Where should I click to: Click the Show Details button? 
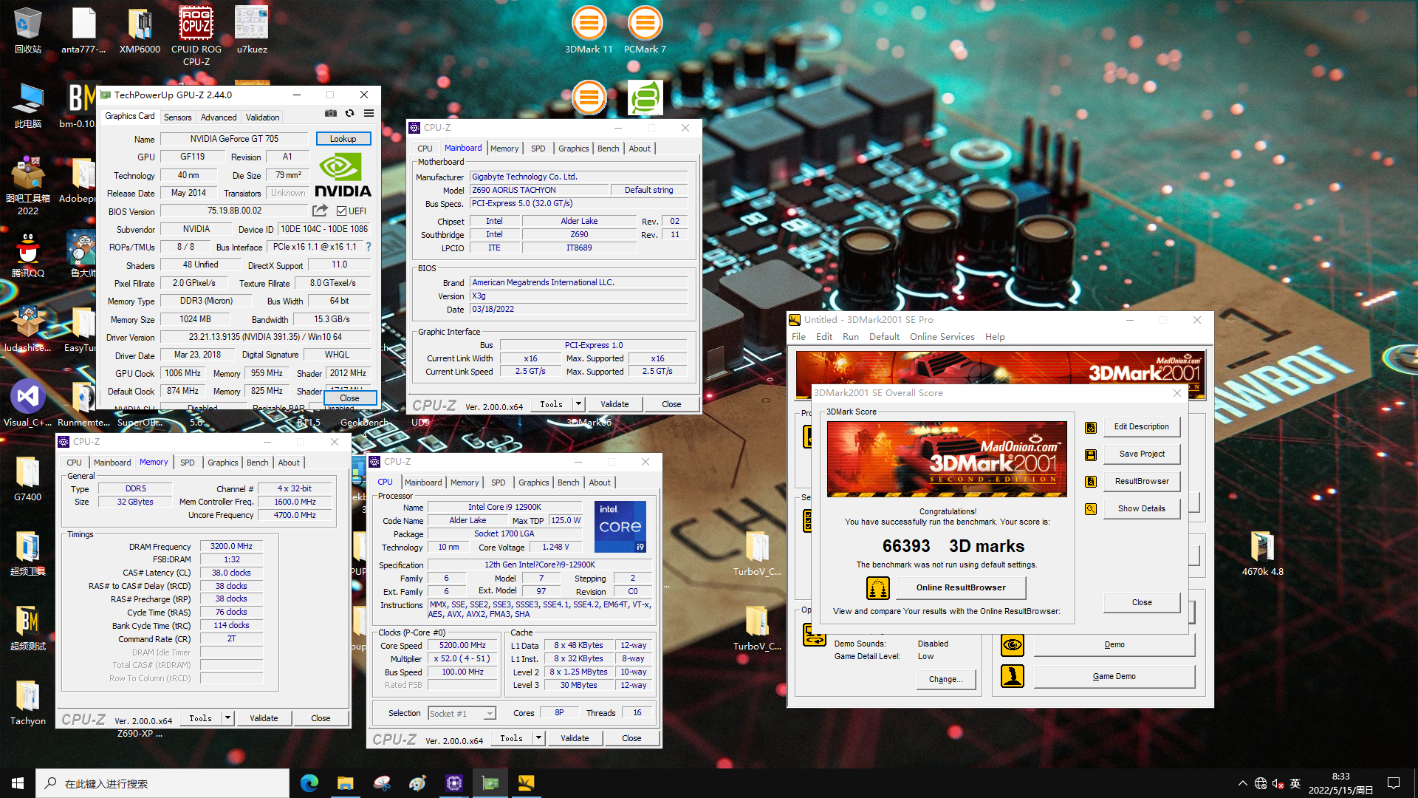[x=1141, y=509]
